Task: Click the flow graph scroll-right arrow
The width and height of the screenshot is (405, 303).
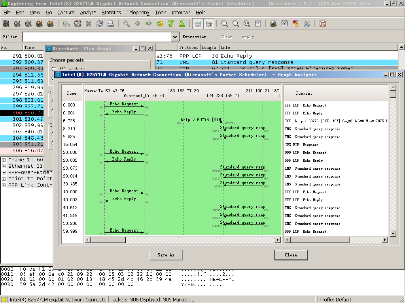Action: pyautogui.click(x=278, y=239)
